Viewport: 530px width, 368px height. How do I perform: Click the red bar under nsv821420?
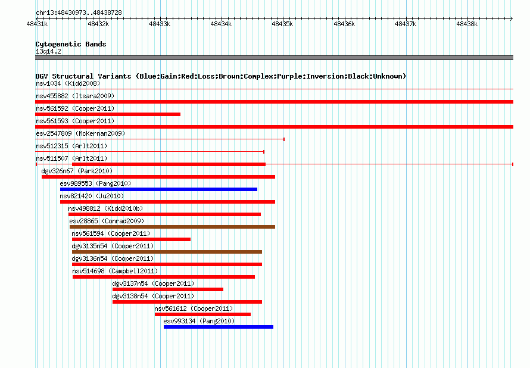[x=168, y=202]
